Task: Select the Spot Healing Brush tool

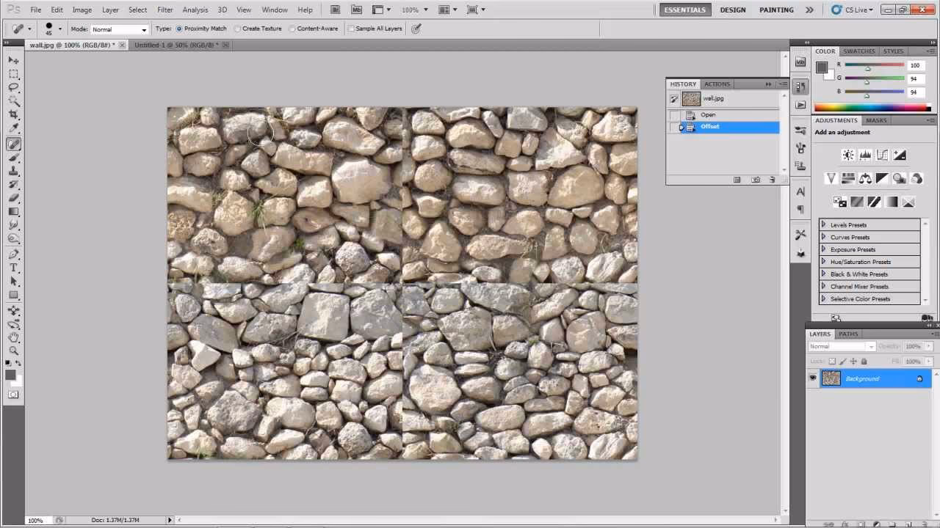Action: pyautogui.click(x=14, y=144)
